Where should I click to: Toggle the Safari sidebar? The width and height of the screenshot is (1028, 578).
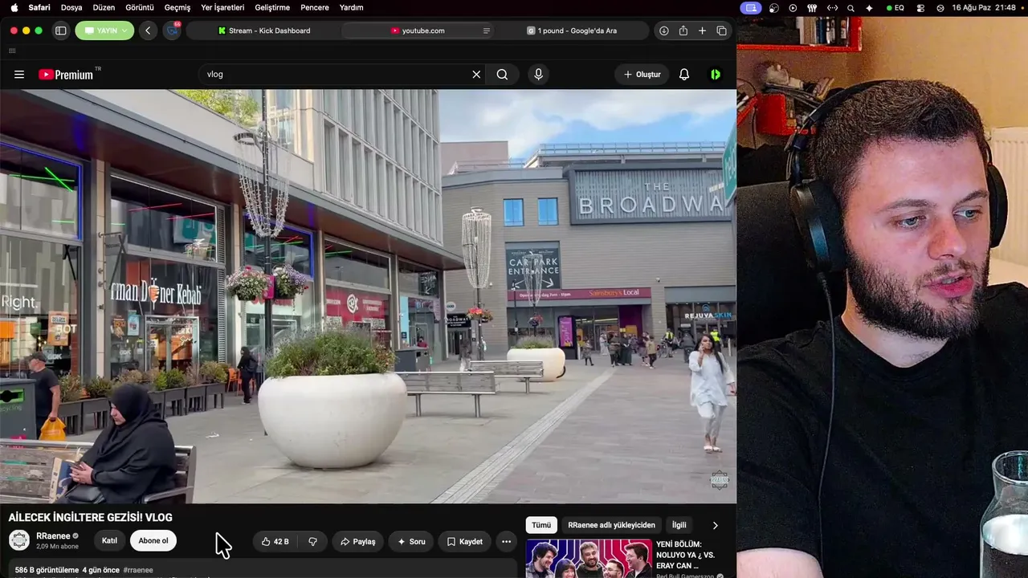point(60,31)
